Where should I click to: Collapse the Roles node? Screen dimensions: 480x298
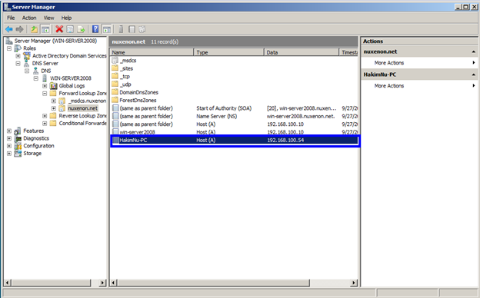[x=9, y=48]
